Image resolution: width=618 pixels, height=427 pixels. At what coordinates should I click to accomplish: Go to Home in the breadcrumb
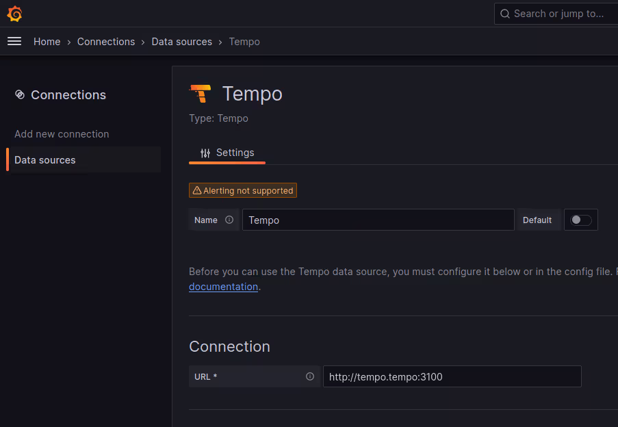tap(47, 42)
